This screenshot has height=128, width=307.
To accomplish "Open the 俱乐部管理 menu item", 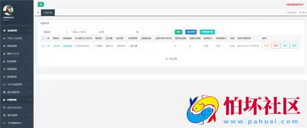I will click(x=17, y=92).
